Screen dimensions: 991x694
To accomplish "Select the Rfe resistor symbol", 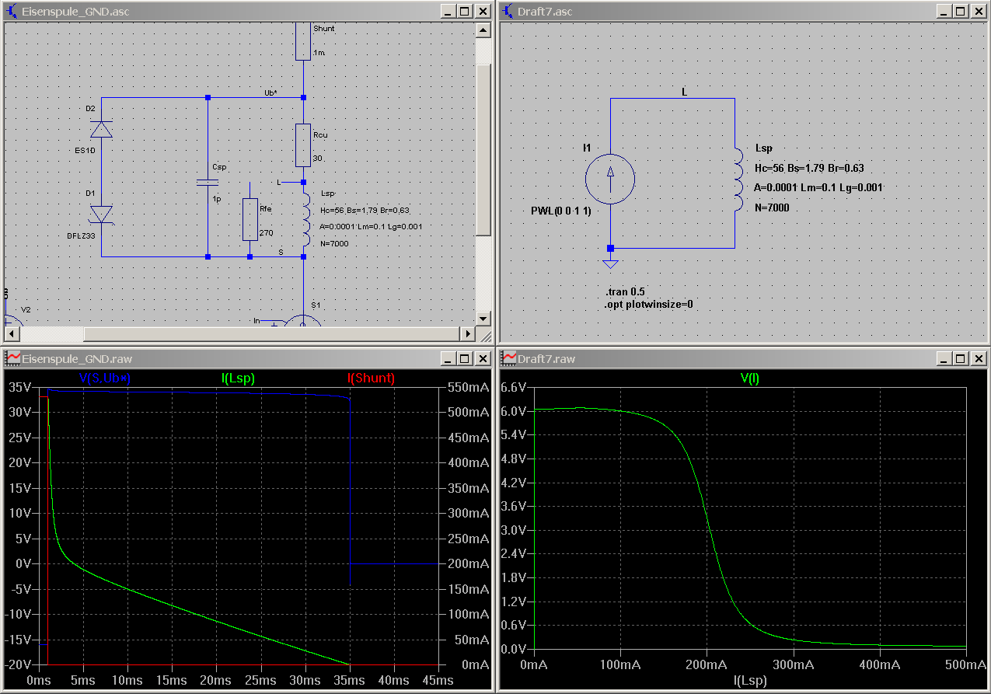I will [x=249, y=219].
